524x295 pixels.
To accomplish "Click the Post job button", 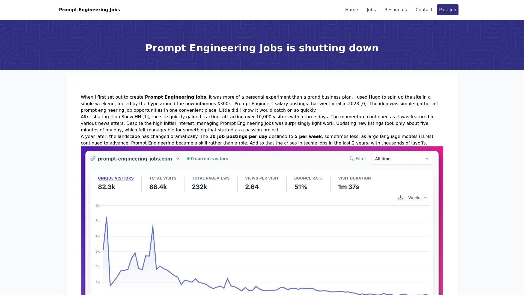I will coord(447,10).
